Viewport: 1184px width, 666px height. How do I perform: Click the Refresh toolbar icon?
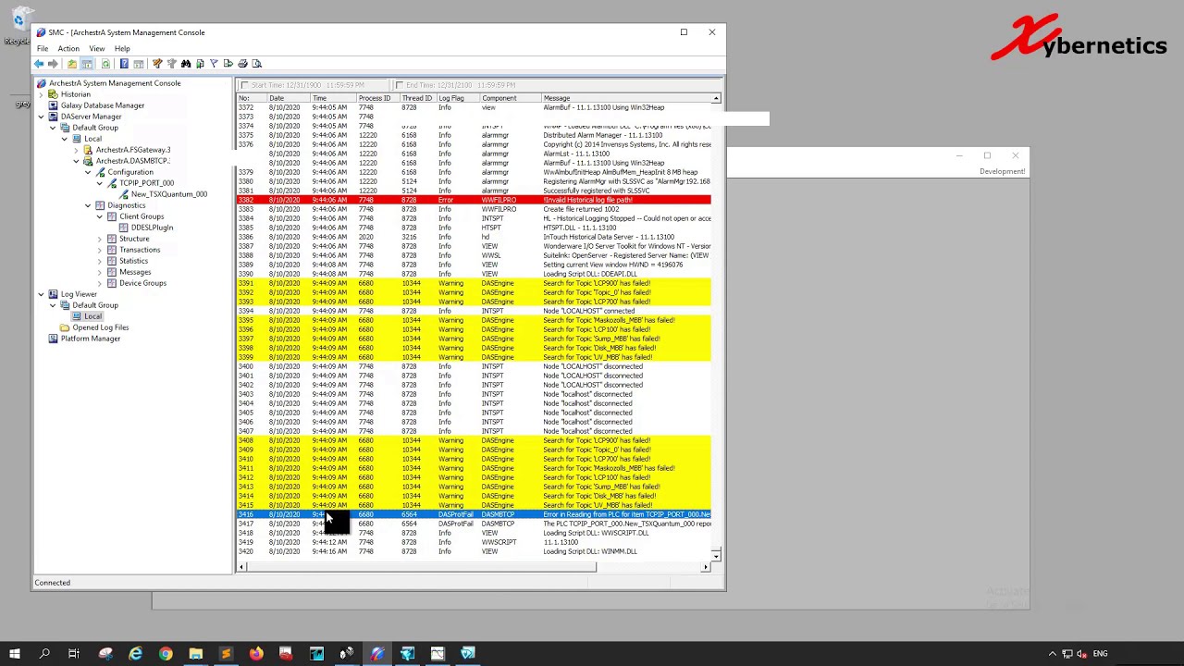click(105, 64)
